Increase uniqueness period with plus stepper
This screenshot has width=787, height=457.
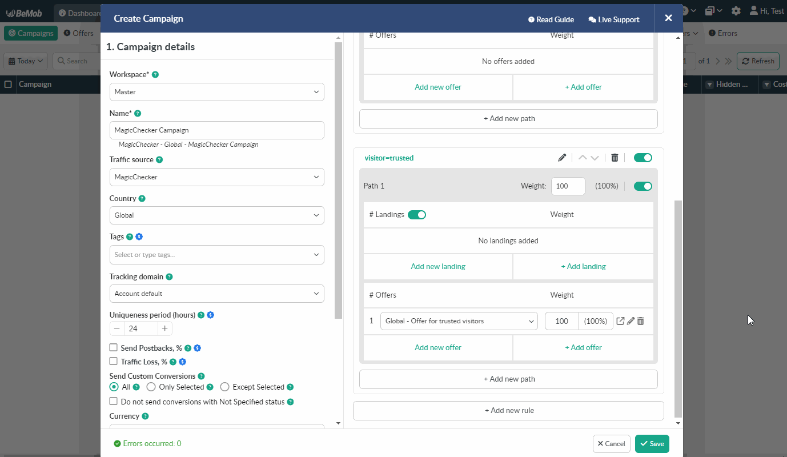coord(164,328)
